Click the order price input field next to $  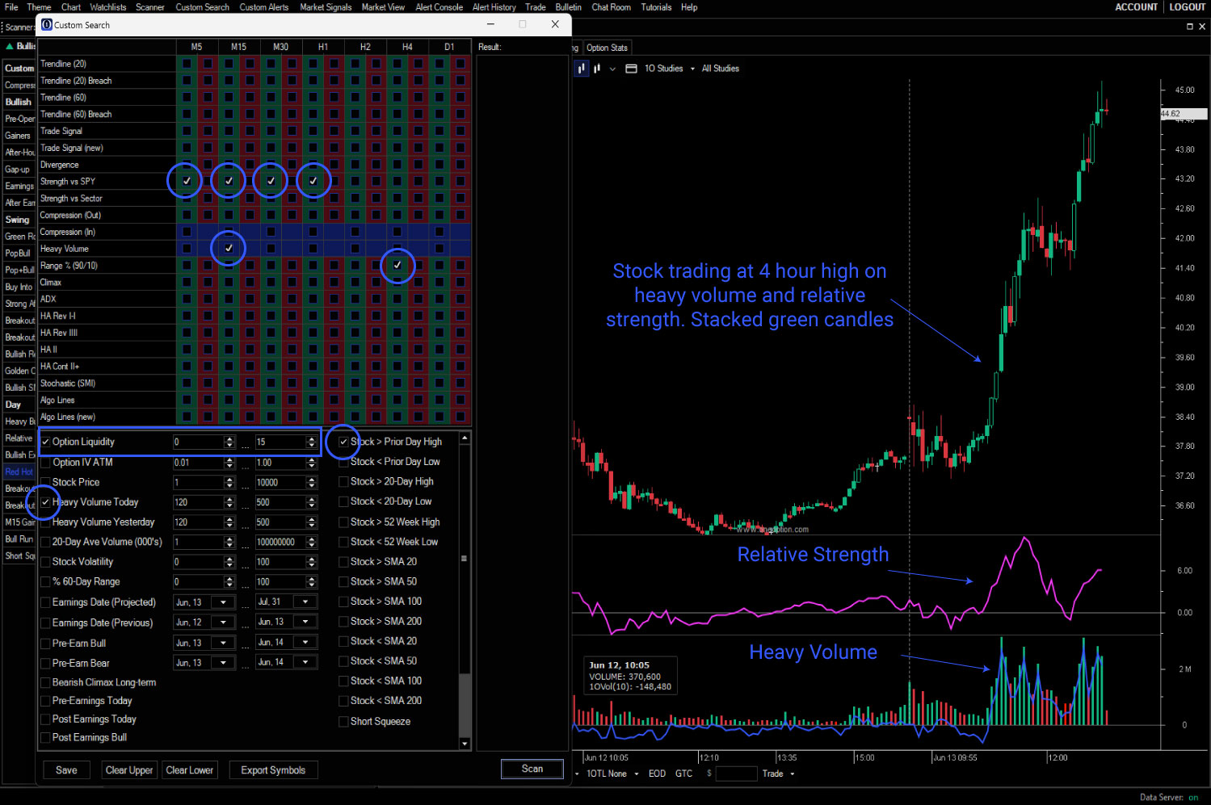(x=736, y=774)
